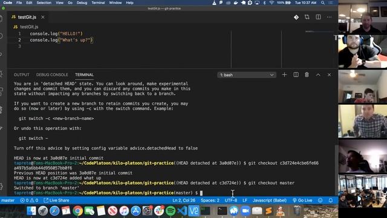
Task: Open Zoom from the dock
Action: (x=246, y=211)
